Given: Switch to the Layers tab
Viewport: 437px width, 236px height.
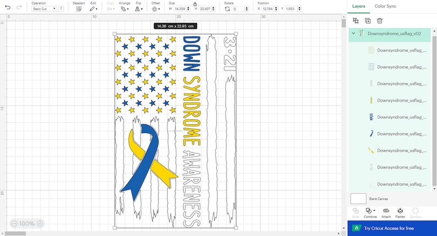Looking at the screenshot, I should coord(358,6).
